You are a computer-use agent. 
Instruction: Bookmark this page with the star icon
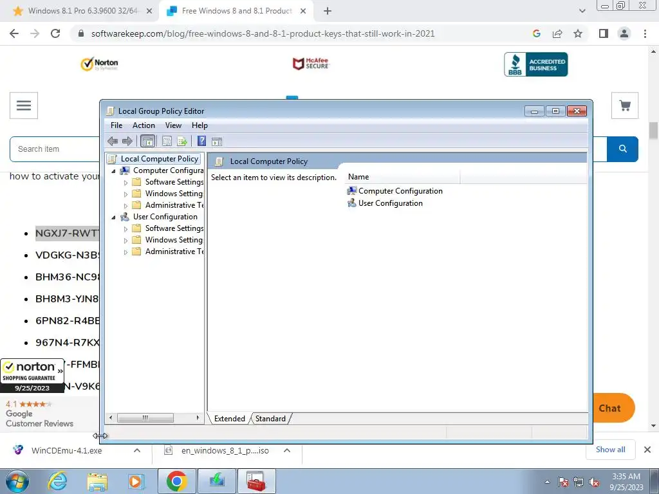pyautogui.click(x=578, y=33)
